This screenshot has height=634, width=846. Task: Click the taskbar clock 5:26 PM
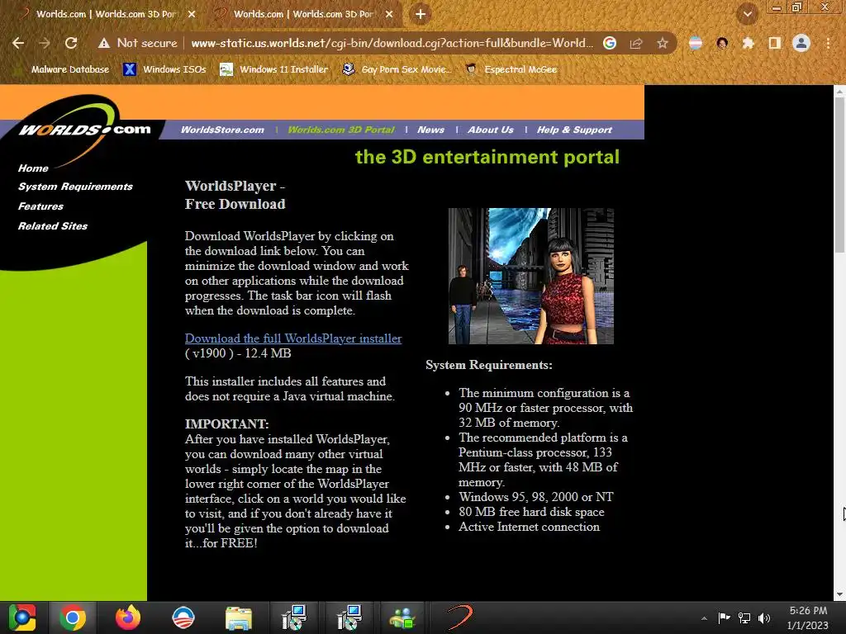[808, 617]
